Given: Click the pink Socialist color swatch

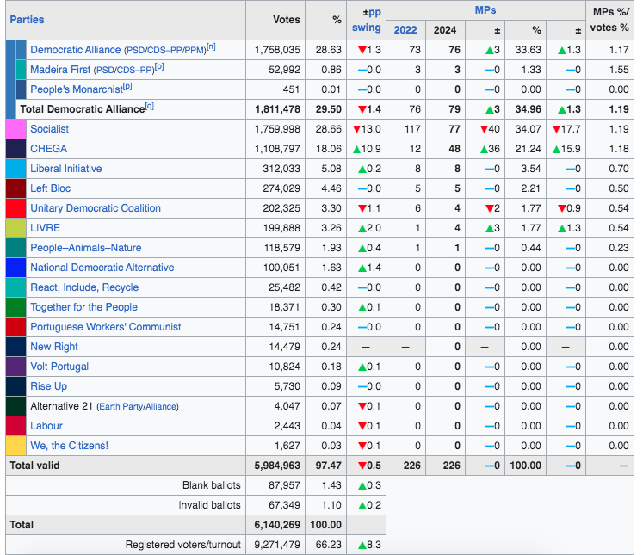Looking at the screenshot, I should click(15, 129).
